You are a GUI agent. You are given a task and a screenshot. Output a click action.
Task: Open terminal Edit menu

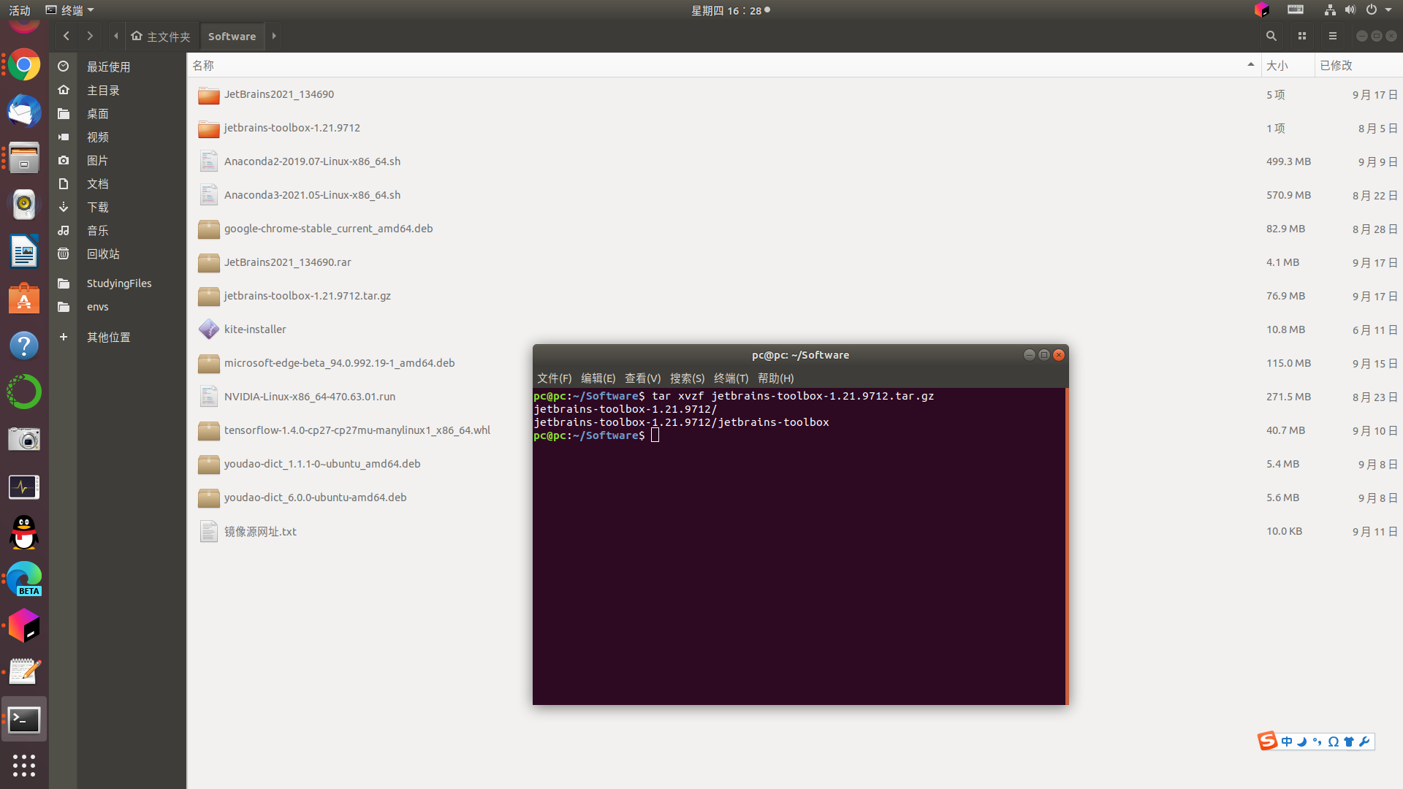coord(598,378)
